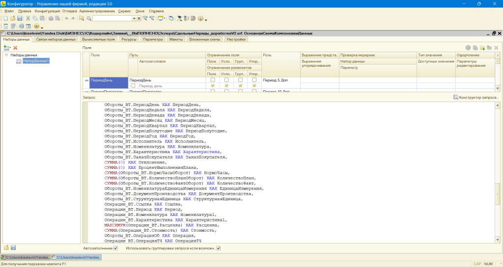Click the cascaded windows toolbar icon
Viewport: 503px width, 267px height.
171,19
